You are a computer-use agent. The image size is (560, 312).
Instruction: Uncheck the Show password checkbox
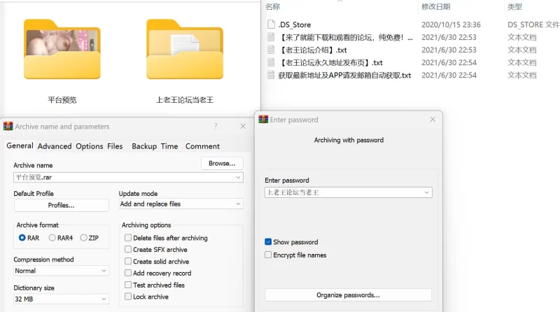[x=268, y=241]
